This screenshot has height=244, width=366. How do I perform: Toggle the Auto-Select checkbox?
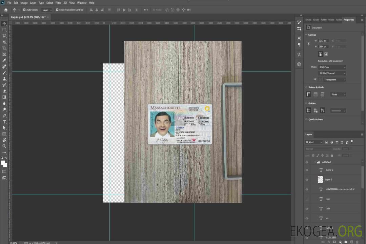24,10
